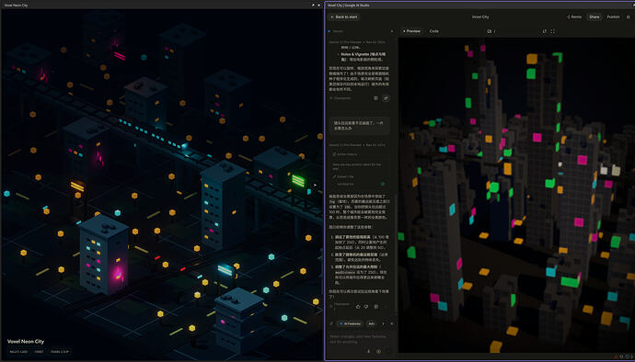The image size is (635, 362).
Task: Click the third button under Voxel Neon City
Action: [60, 352]
